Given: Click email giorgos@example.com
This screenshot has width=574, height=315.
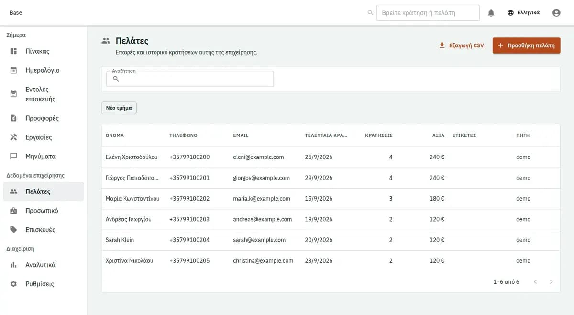Looking at the screenshot, I should pyautogui.click(x=261, y=178).
